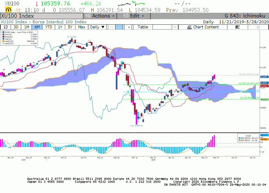Click the Mar 16 date axis label

click(134, 158)
